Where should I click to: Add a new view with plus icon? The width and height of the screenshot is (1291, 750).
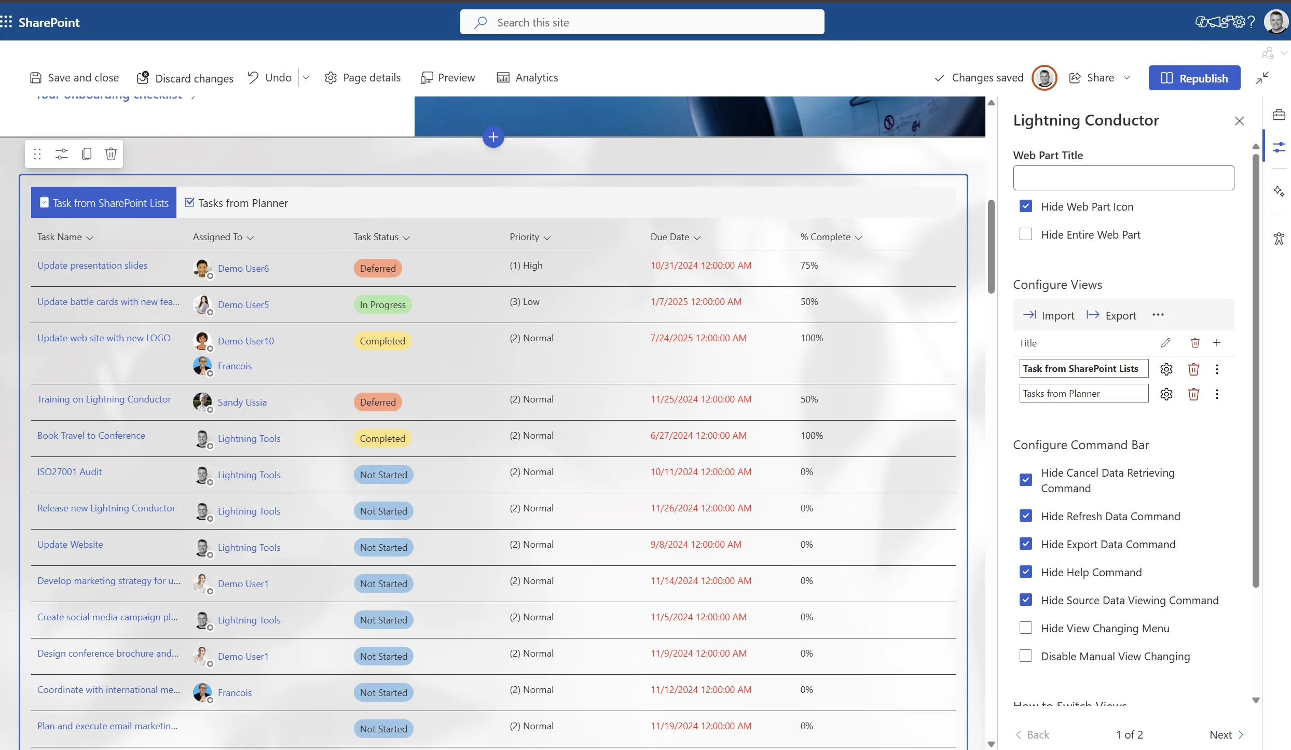coord(1217,343)
